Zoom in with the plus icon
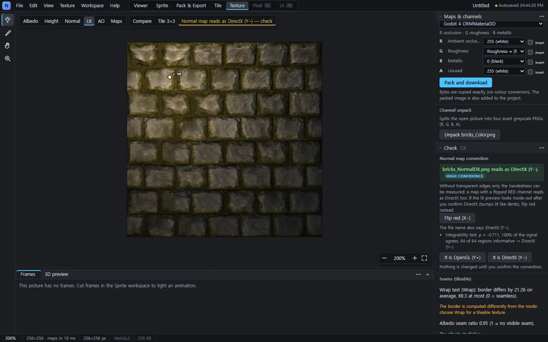Screen dimensions: 548x342 415,258
